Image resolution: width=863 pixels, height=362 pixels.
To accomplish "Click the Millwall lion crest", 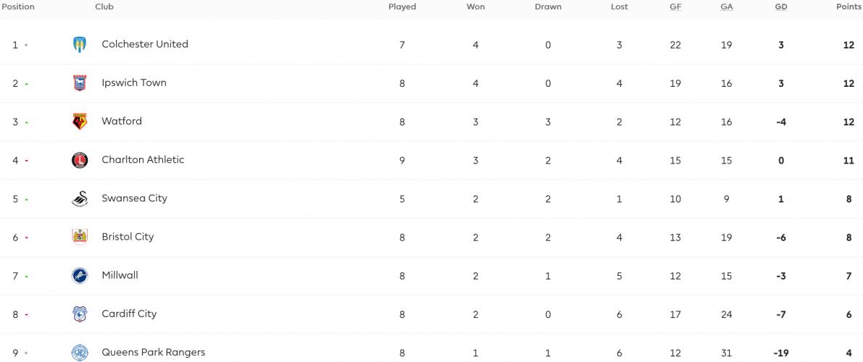I will 80,276.
